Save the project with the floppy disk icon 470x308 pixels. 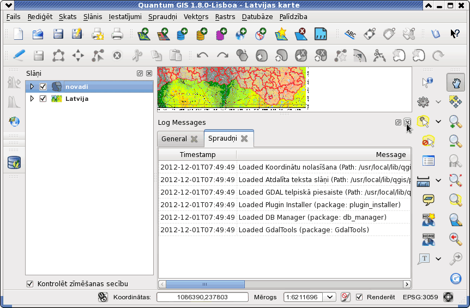[x=58, y=34]
